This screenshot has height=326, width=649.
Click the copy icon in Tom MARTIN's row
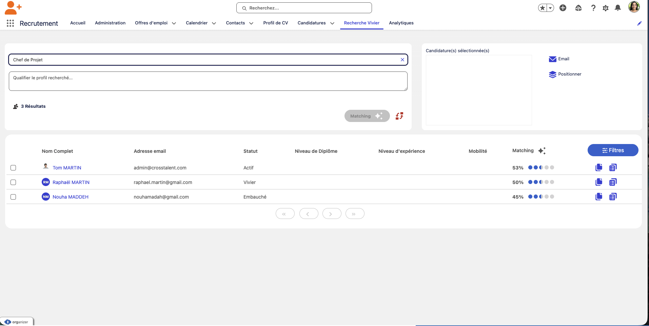point(599,167)
